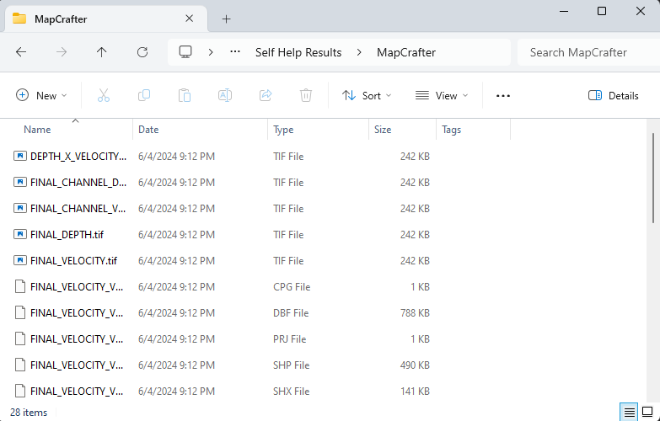Toggle the Details pane

click(614, 96)
